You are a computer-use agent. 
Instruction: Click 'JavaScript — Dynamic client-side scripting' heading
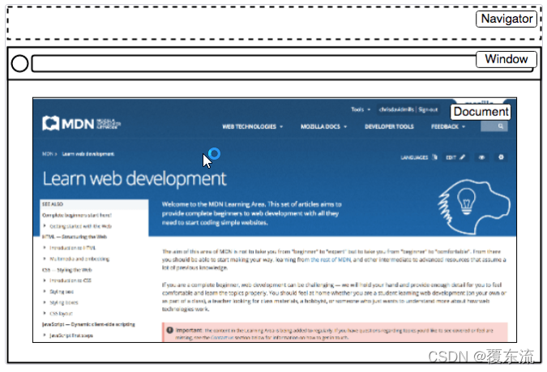click(88, 324)
